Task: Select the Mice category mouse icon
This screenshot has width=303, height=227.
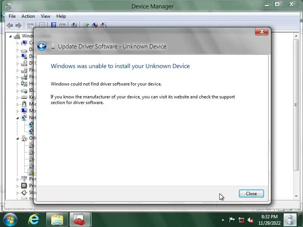Action: (24, 104)
